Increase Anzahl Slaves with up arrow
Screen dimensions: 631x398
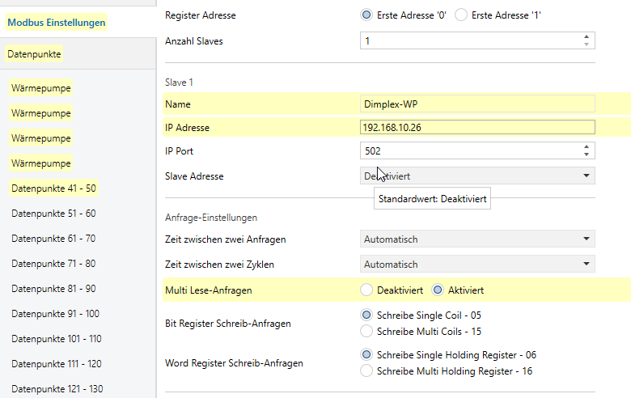point(587,36)
